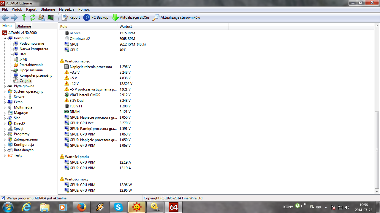
Task: Open Firefox from the taskbar
Action: click(82, 207)
